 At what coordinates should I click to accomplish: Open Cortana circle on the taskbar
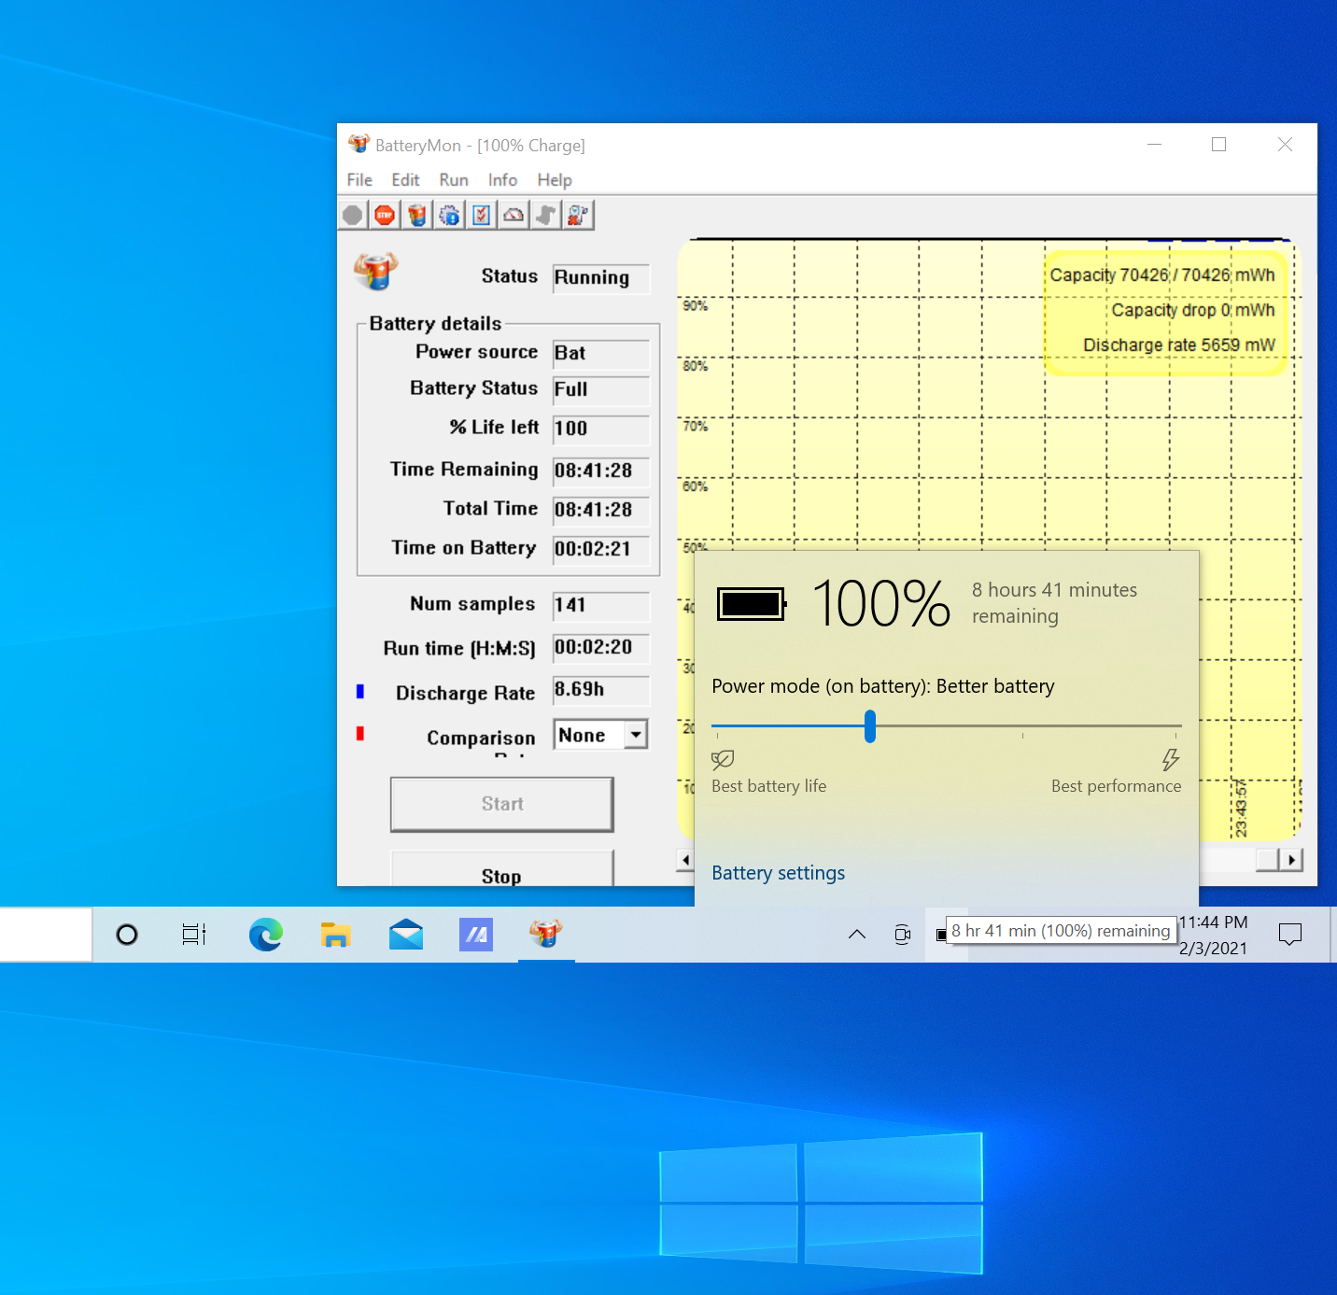click(127, 935)
